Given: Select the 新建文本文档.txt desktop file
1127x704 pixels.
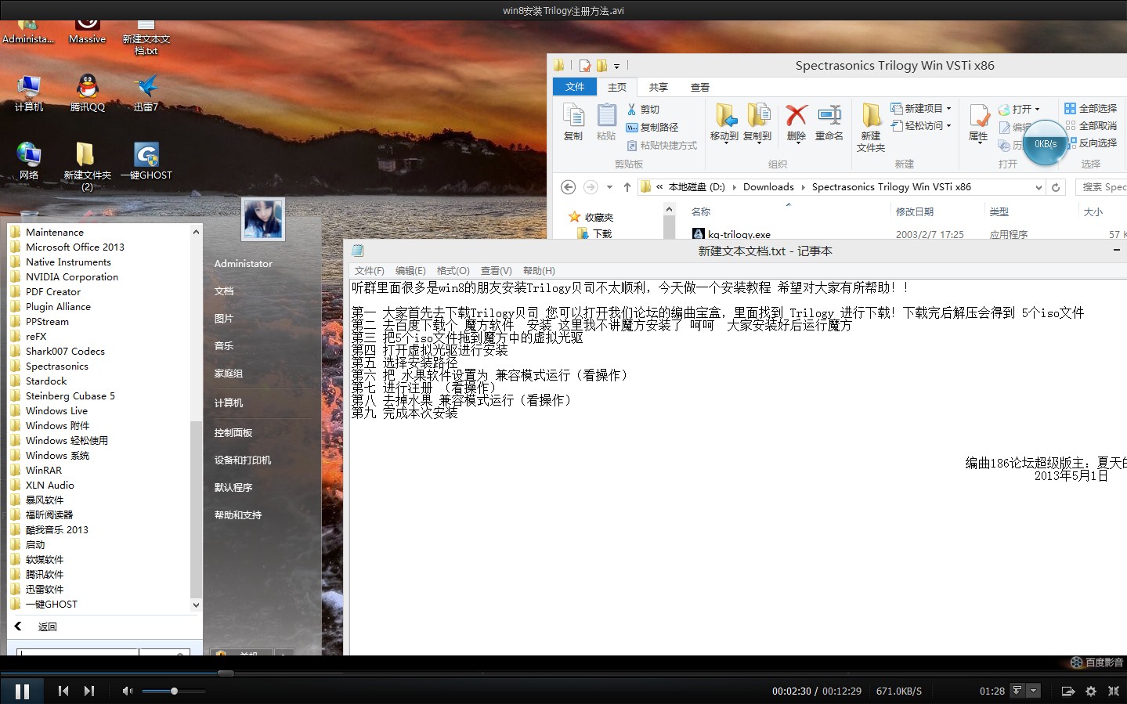Looking at the screenshot, I should point(146,38).
